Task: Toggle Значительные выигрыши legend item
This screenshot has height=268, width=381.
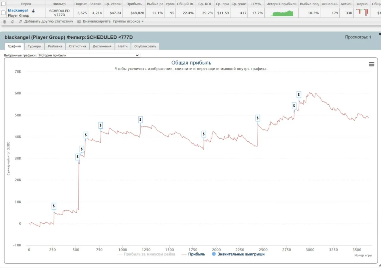Action: click(238, 254)
